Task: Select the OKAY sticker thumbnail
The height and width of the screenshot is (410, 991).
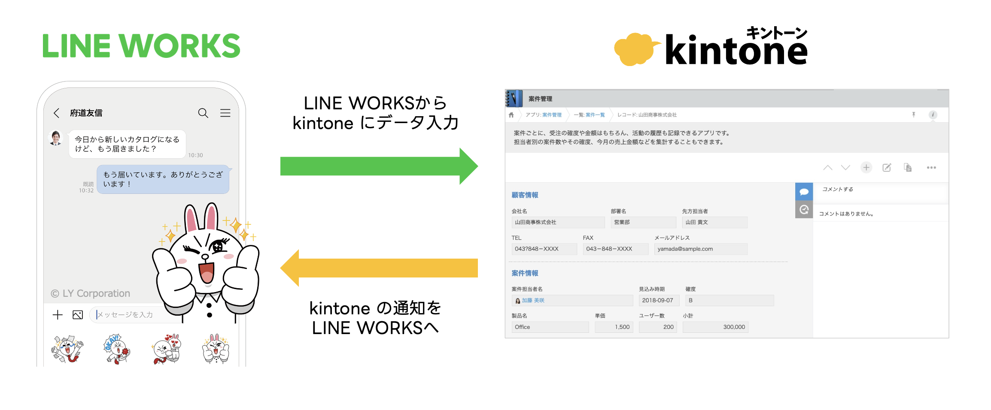Action: click(x=116, y=349)
